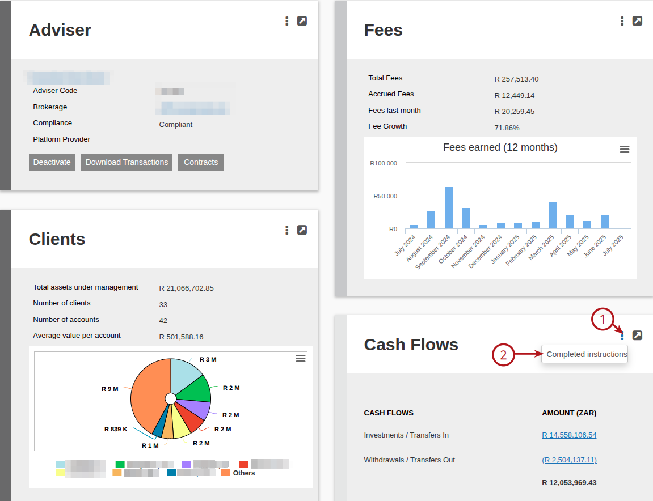Click the Download Transactions button
The width and height of the screenshot is (653, 501).
point(127,162)
